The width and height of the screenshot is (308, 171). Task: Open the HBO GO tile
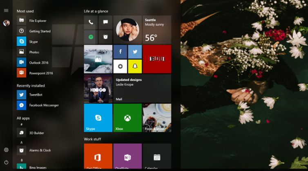coord(98,89)
